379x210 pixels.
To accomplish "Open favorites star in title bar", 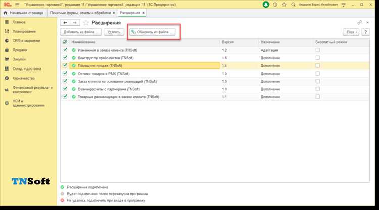I will tap(284, 5).
